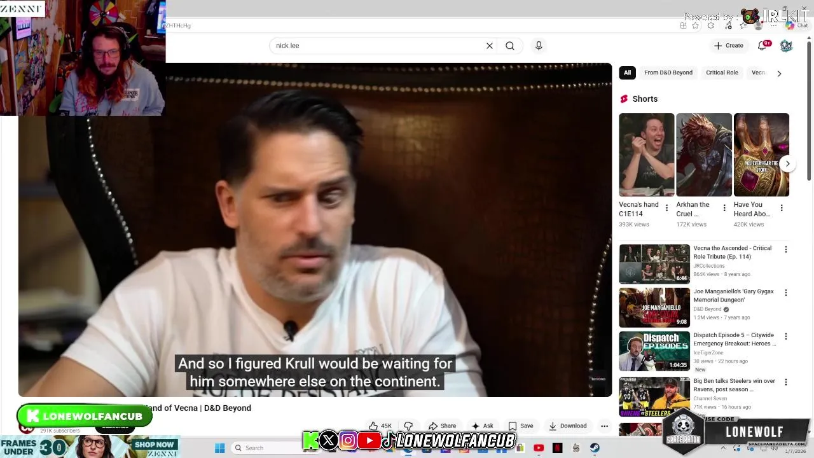Select the partially visible Vecna filter chip
814x458 pixels.
tap(758, 73)
